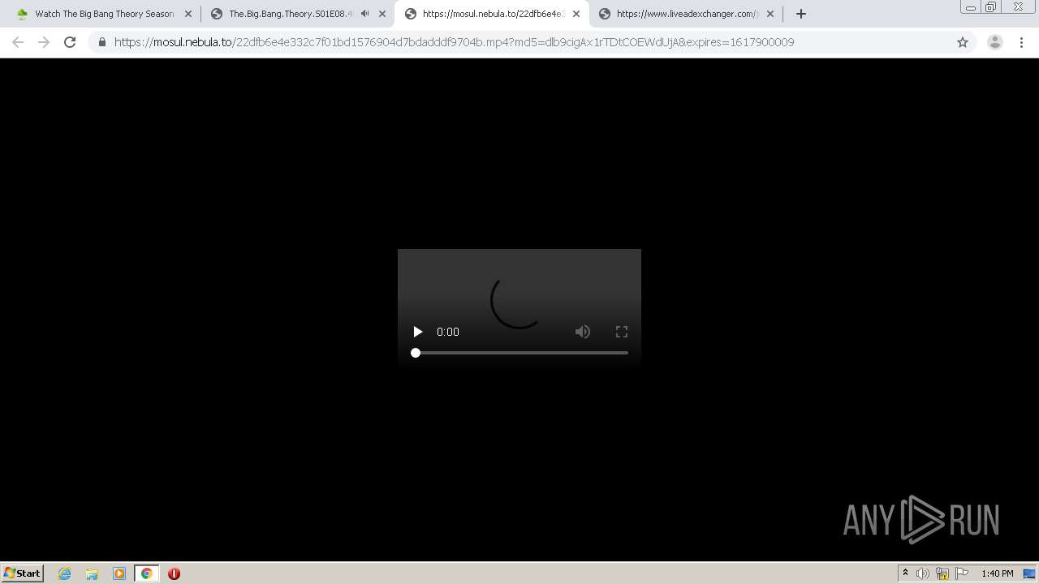This screenshot has width=1039, height=584.
Task: Open the Chrome profile avatar
Action: 995,42
